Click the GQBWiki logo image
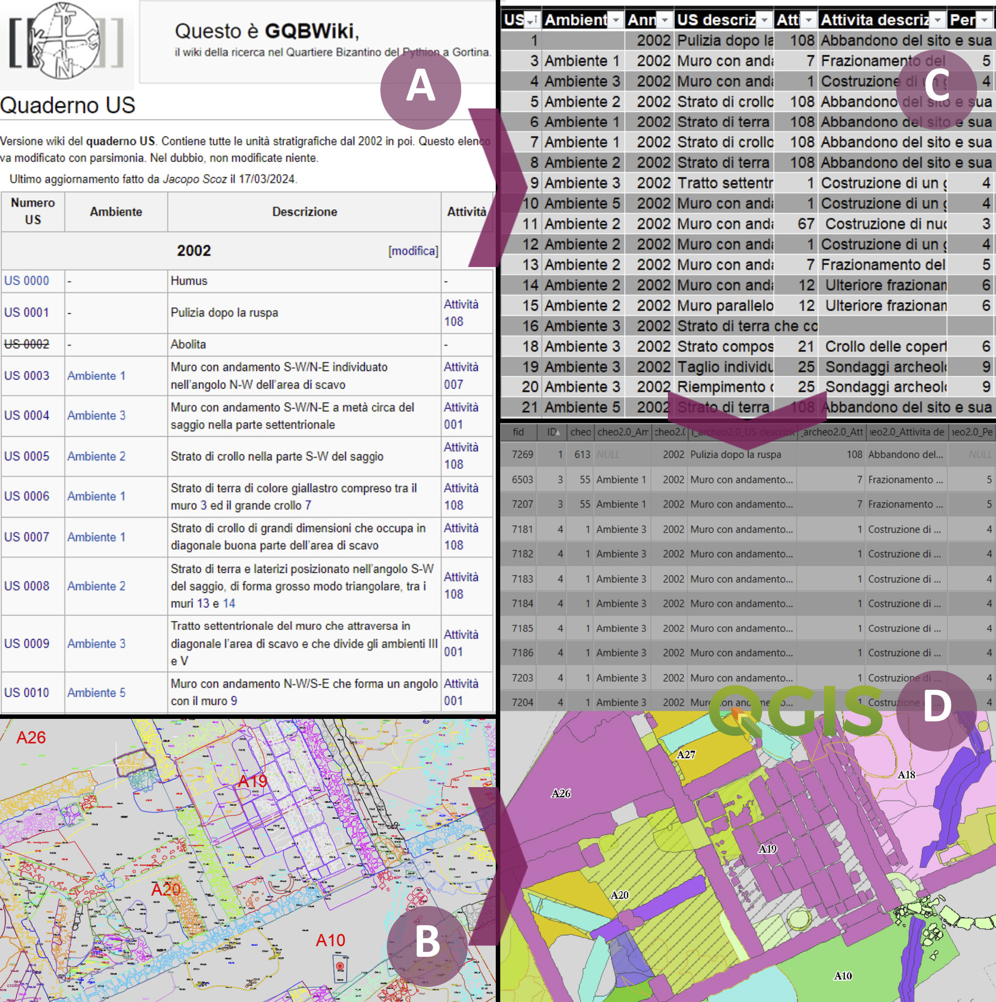This screenshot has width=996, height=1002. 67,42
